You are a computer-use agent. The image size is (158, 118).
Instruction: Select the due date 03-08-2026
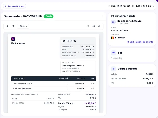pyautogui.click(x=88, y=53)
